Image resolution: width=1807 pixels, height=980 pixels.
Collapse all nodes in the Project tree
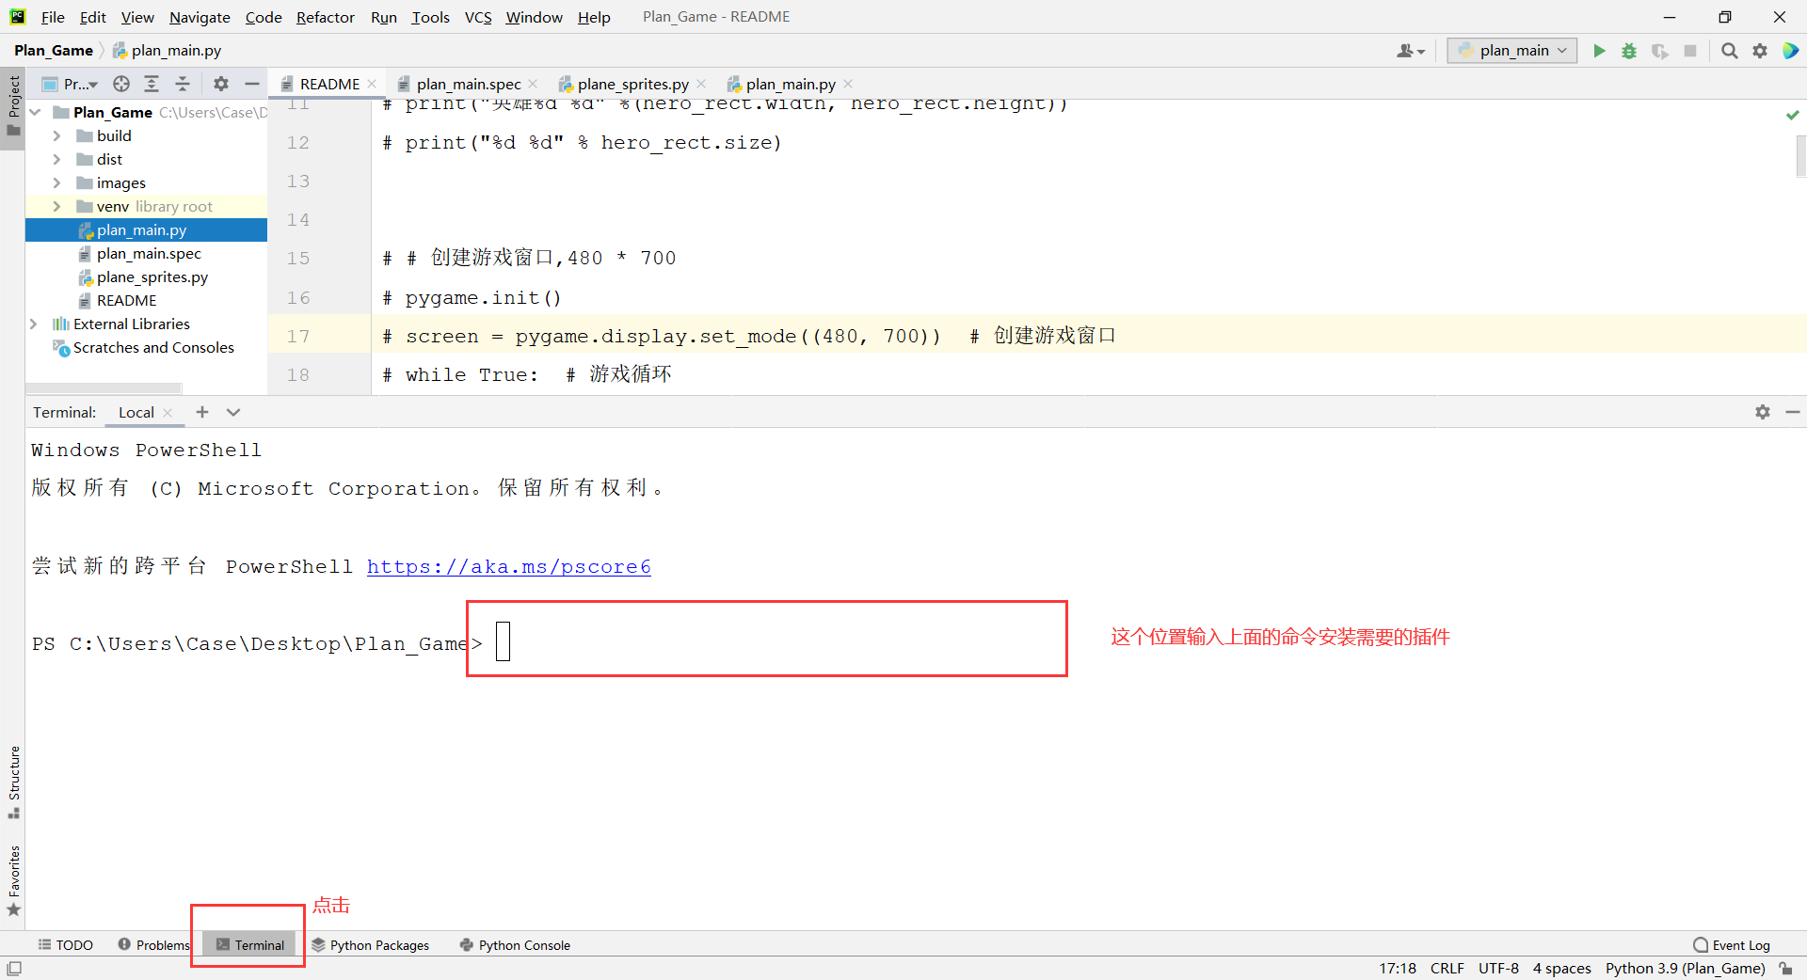click(183, 84)
